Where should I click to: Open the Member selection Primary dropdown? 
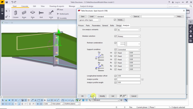pyautogui.click(x=129, y=36)
